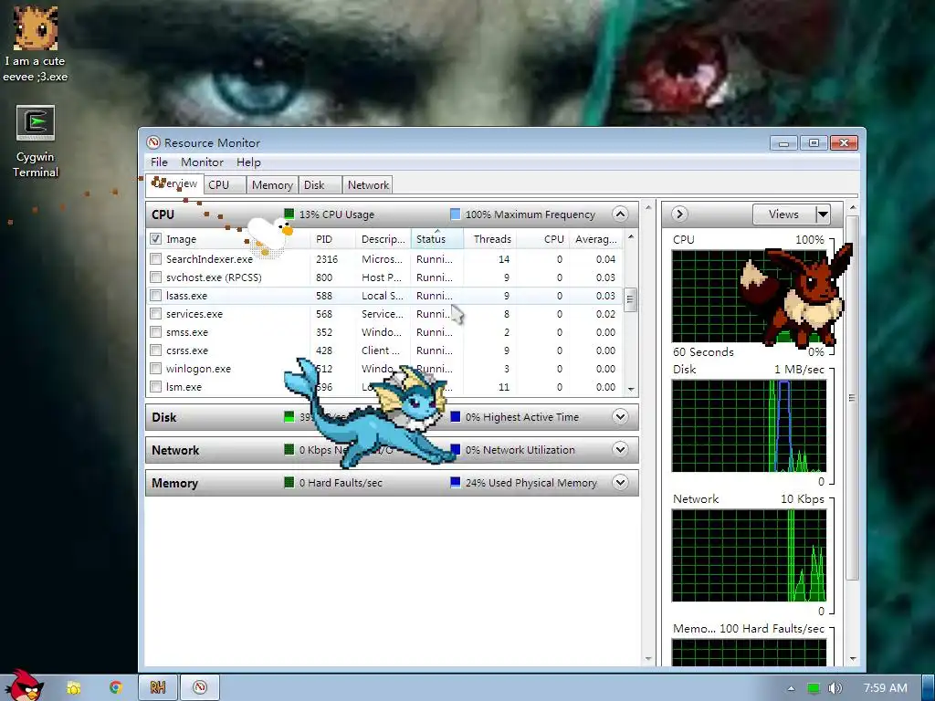Click the white goose sprite

(x=269, y=234)
